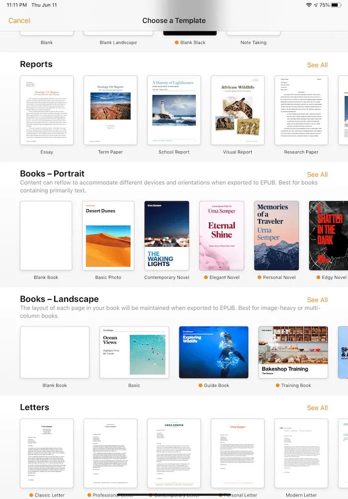Open the Contemporary Novel template
The height and width of the screenshot is (499, 348).
(167, 236)
